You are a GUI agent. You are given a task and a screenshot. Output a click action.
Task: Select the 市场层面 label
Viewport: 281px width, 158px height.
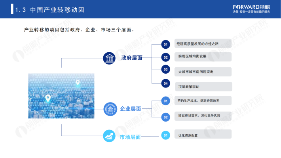pyautogui.click(x=130, y=137)
